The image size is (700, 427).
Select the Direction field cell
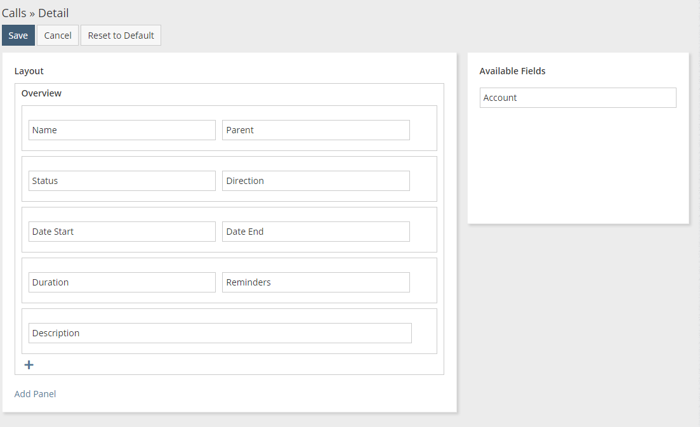tap(315, 181)
